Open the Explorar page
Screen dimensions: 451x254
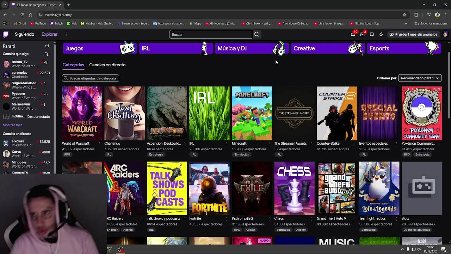[x=49, y=34]
